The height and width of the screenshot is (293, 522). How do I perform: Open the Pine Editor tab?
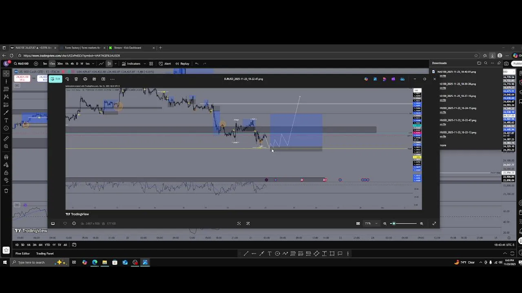tap(22, 254)
